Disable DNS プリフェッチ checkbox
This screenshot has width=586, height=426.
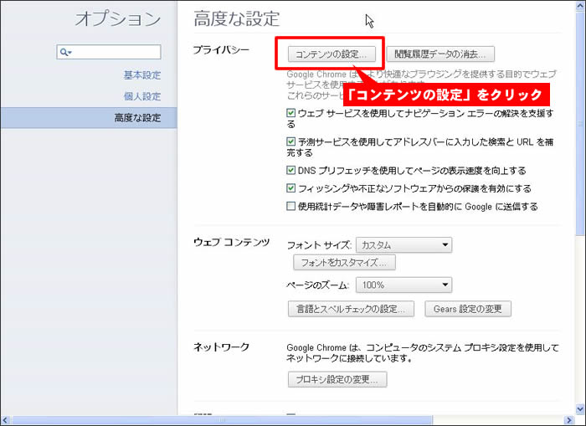pyautogui.click(x=290, y=171)
